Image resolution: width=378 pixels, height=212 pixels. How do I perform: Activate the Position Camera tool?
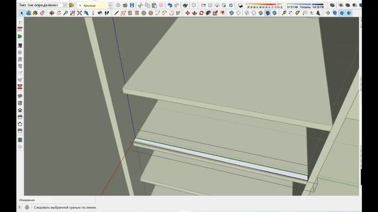[93, 13]
